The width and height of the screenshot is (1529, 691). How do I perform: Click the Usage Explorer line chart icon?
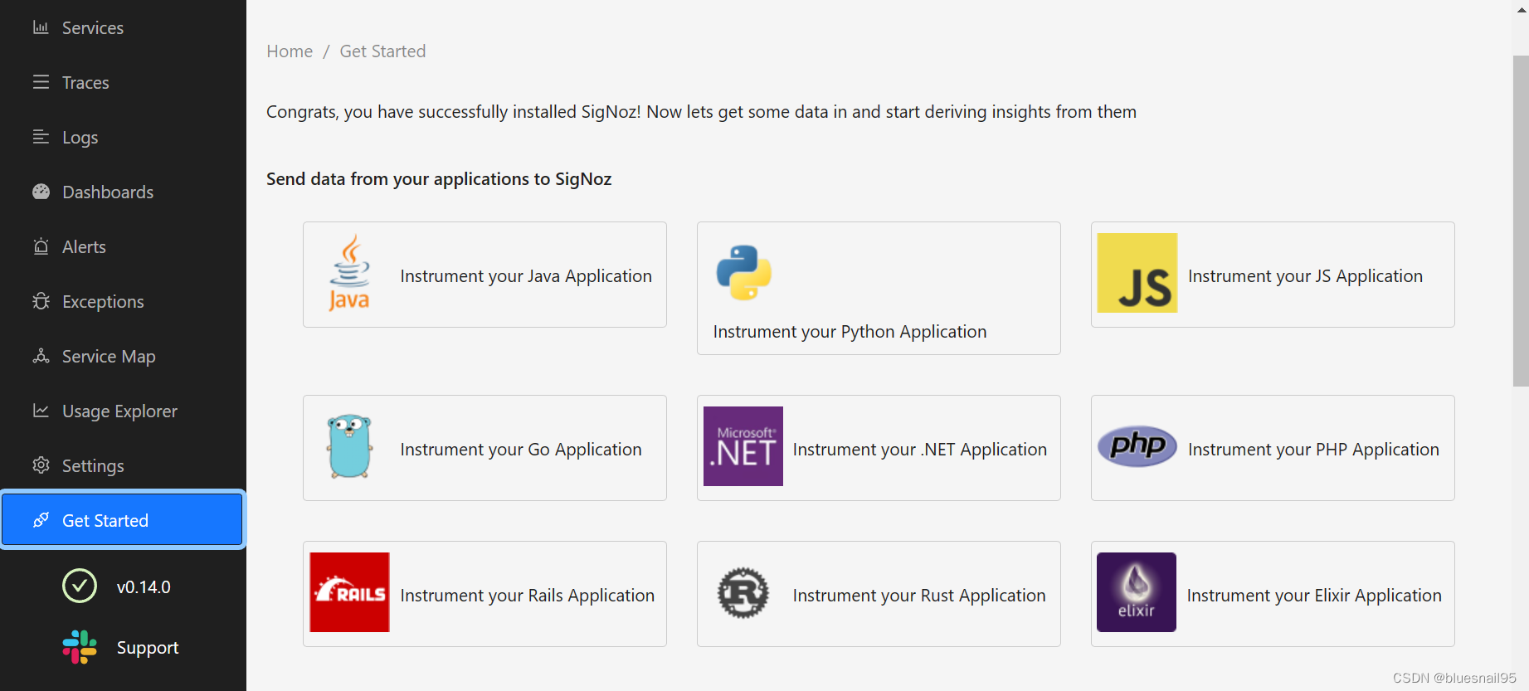(41, 411)
